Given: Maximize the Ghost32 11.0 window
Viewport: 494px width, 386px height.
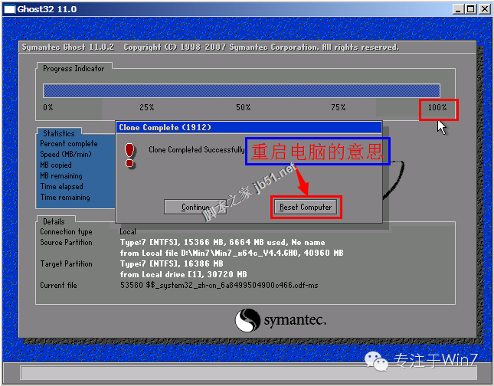Looking at the screenshot, I should coord(471,9).
